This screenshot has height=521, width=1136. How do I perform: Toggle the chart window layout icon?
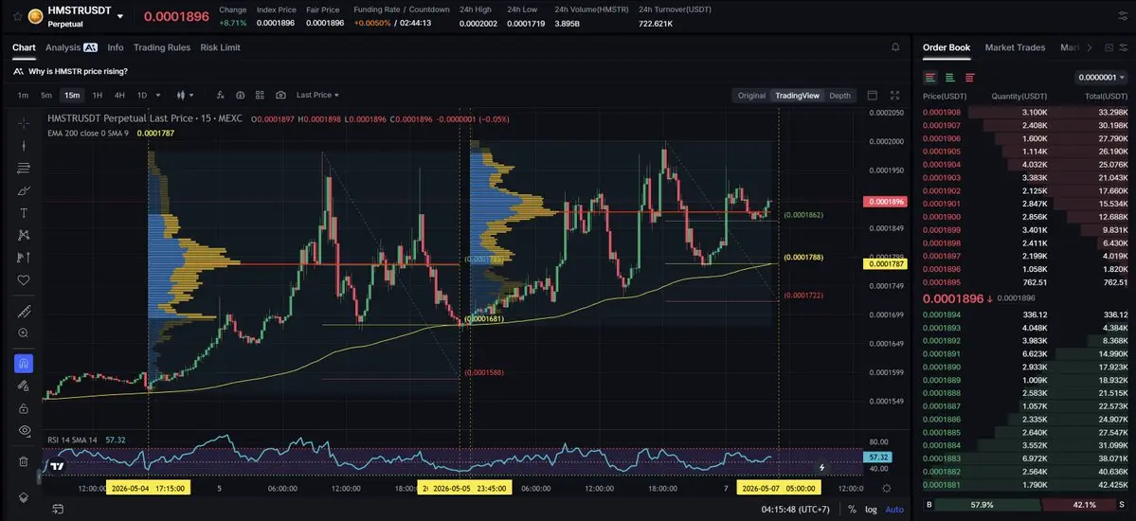873,96
